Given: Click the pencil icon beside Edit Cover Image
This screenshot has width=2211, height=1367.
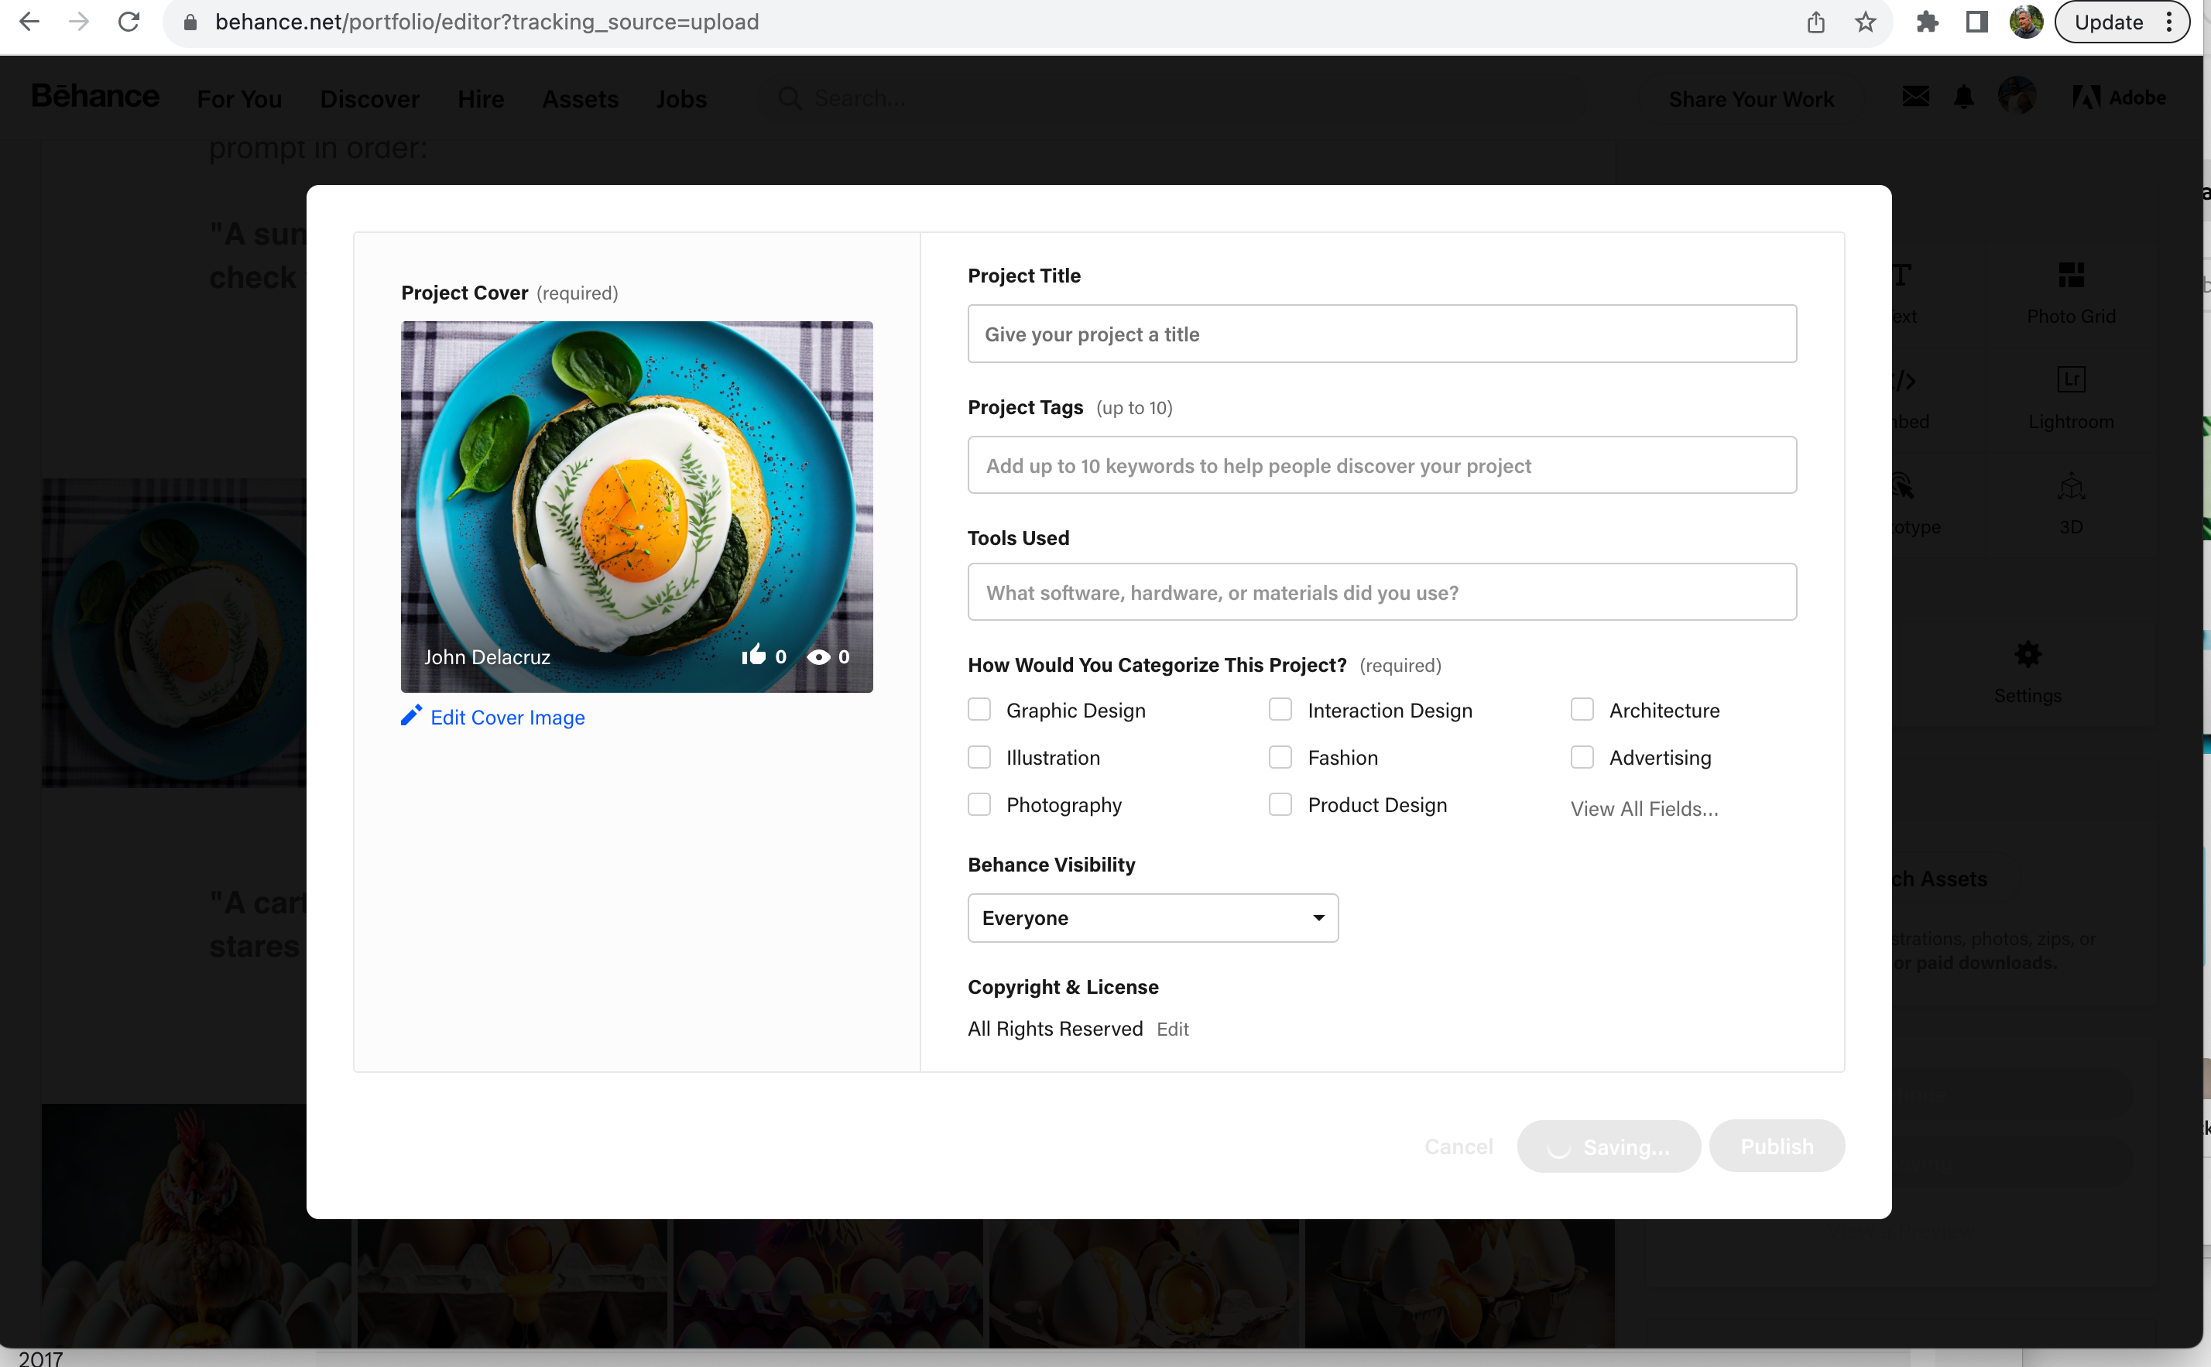Looking at the screenshot, I should tap(411, 716).
